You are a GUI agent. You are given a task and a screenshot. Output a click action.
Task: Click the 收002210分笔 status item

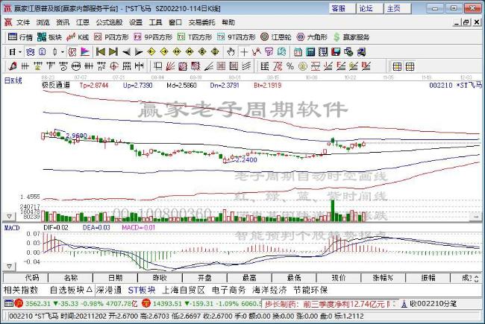(430, 304)
